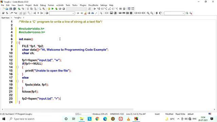
Task: Redo the last edit
Action: (23, 9)
